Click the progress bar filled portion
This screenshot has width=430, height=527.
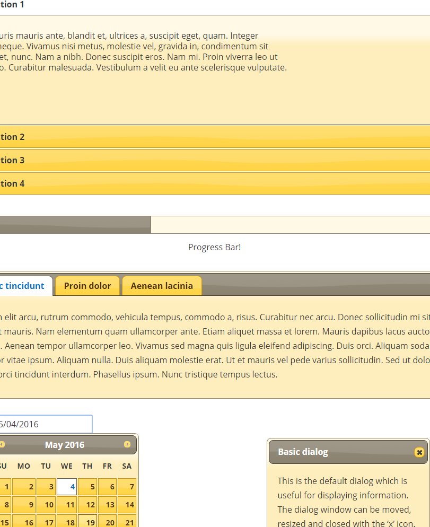coord(75,225)
